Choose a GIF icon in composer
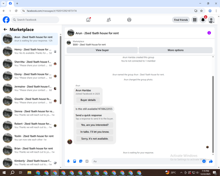The width and height of the screenshot is (220, 176). (87, 161)
